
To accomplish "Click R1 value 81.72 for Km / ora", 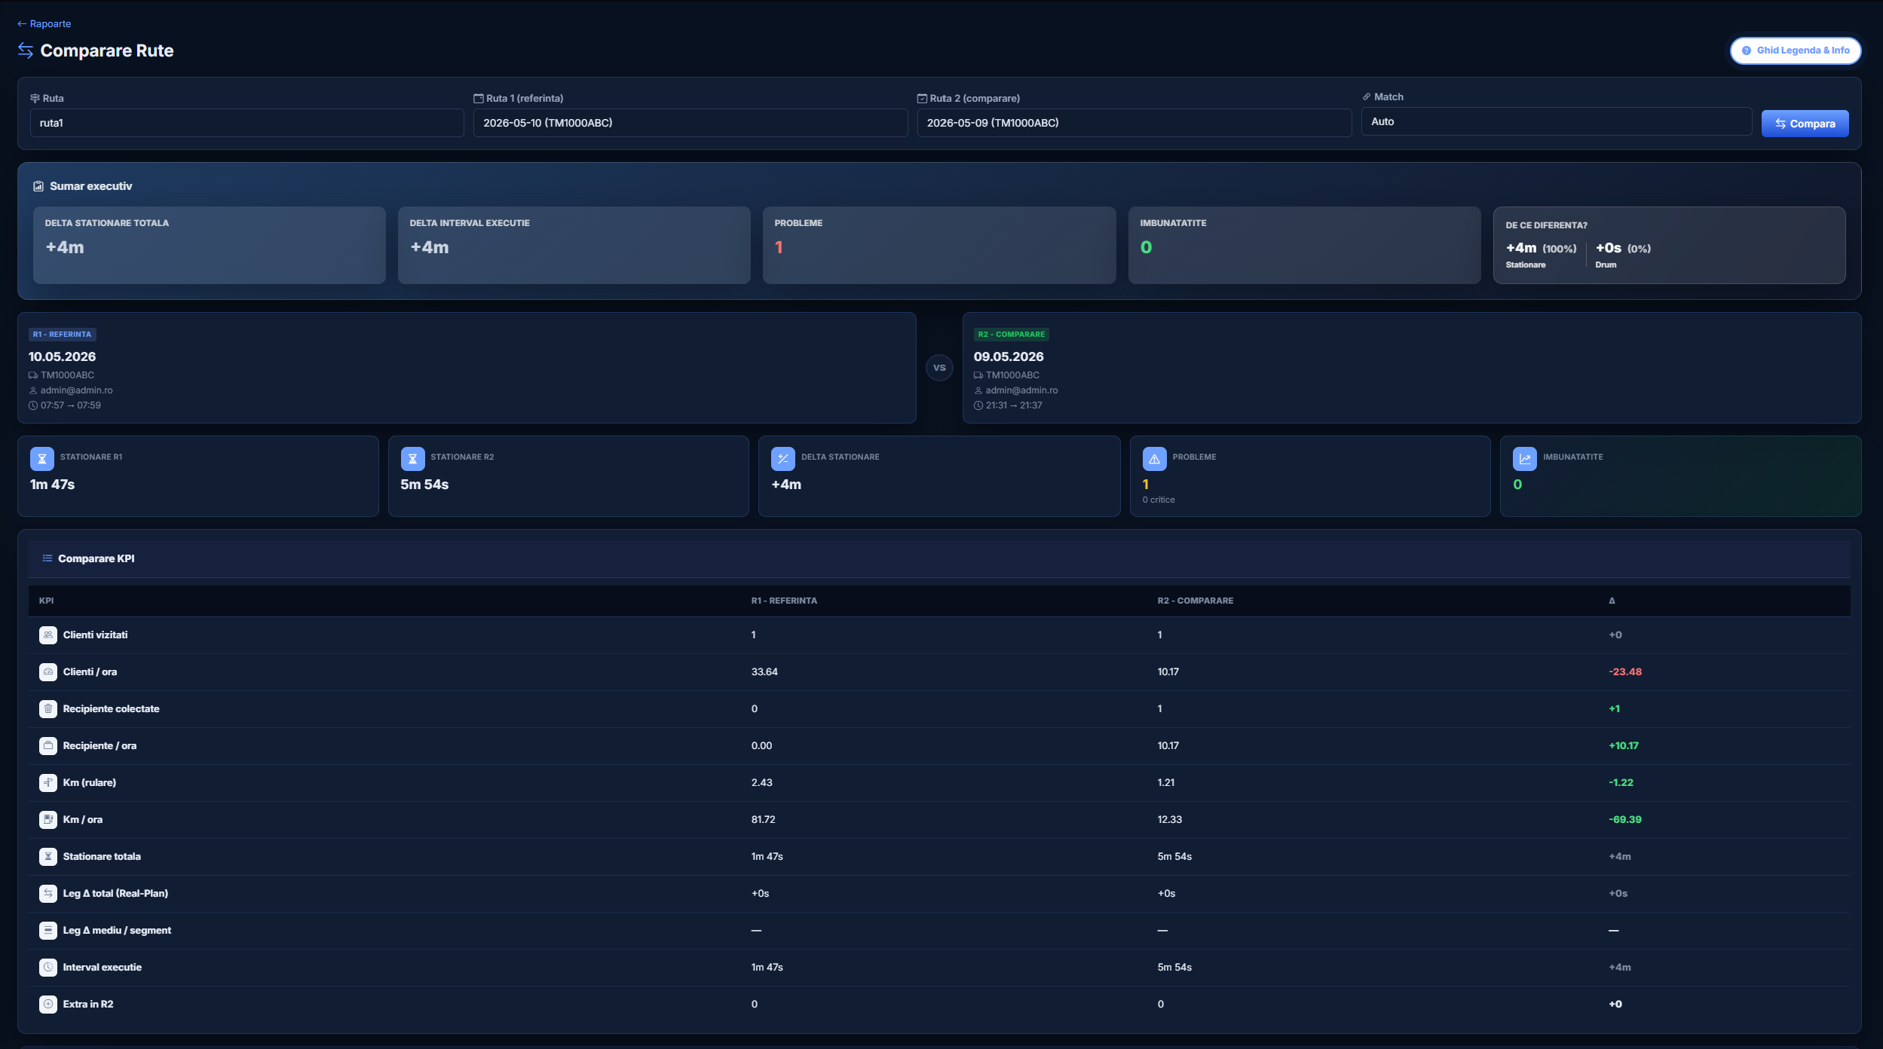I will coord(764,820).
